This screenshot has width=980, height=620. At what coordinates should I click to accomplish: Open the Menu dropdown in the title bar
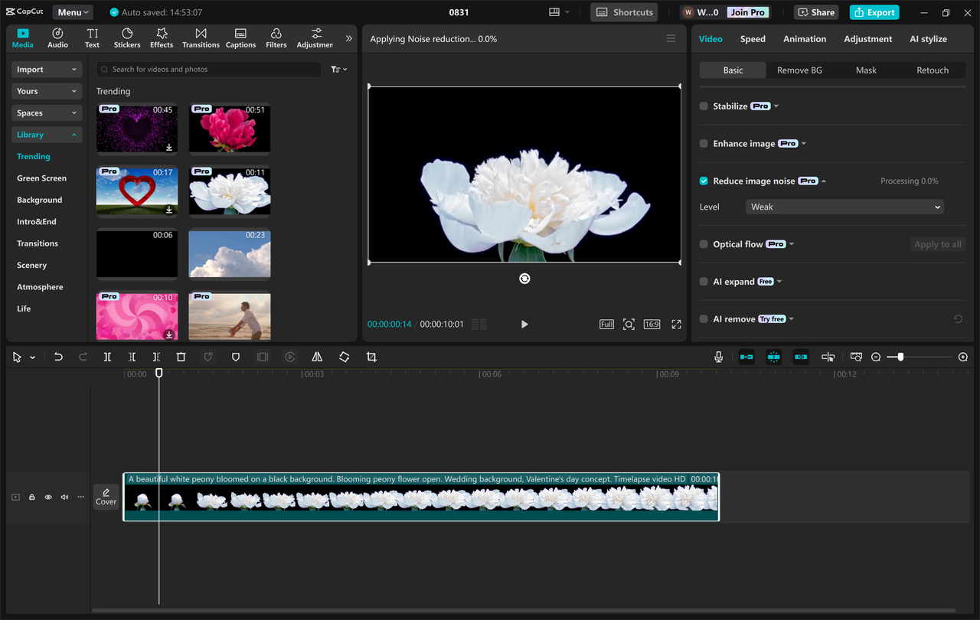pyautogui.click(x=72, y=11)
